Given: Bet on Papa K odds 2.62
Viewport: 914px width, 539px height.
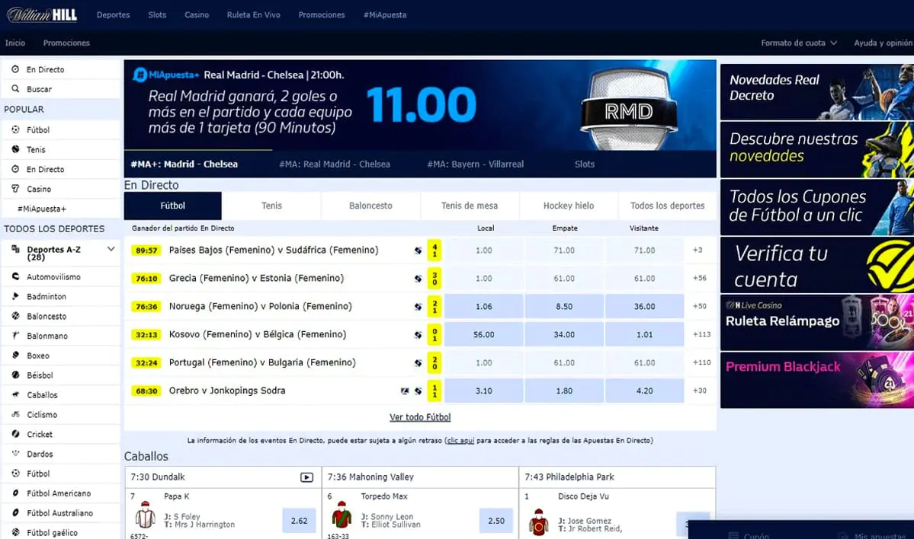Looking at the screenshot, I should [x=299, y=521].
